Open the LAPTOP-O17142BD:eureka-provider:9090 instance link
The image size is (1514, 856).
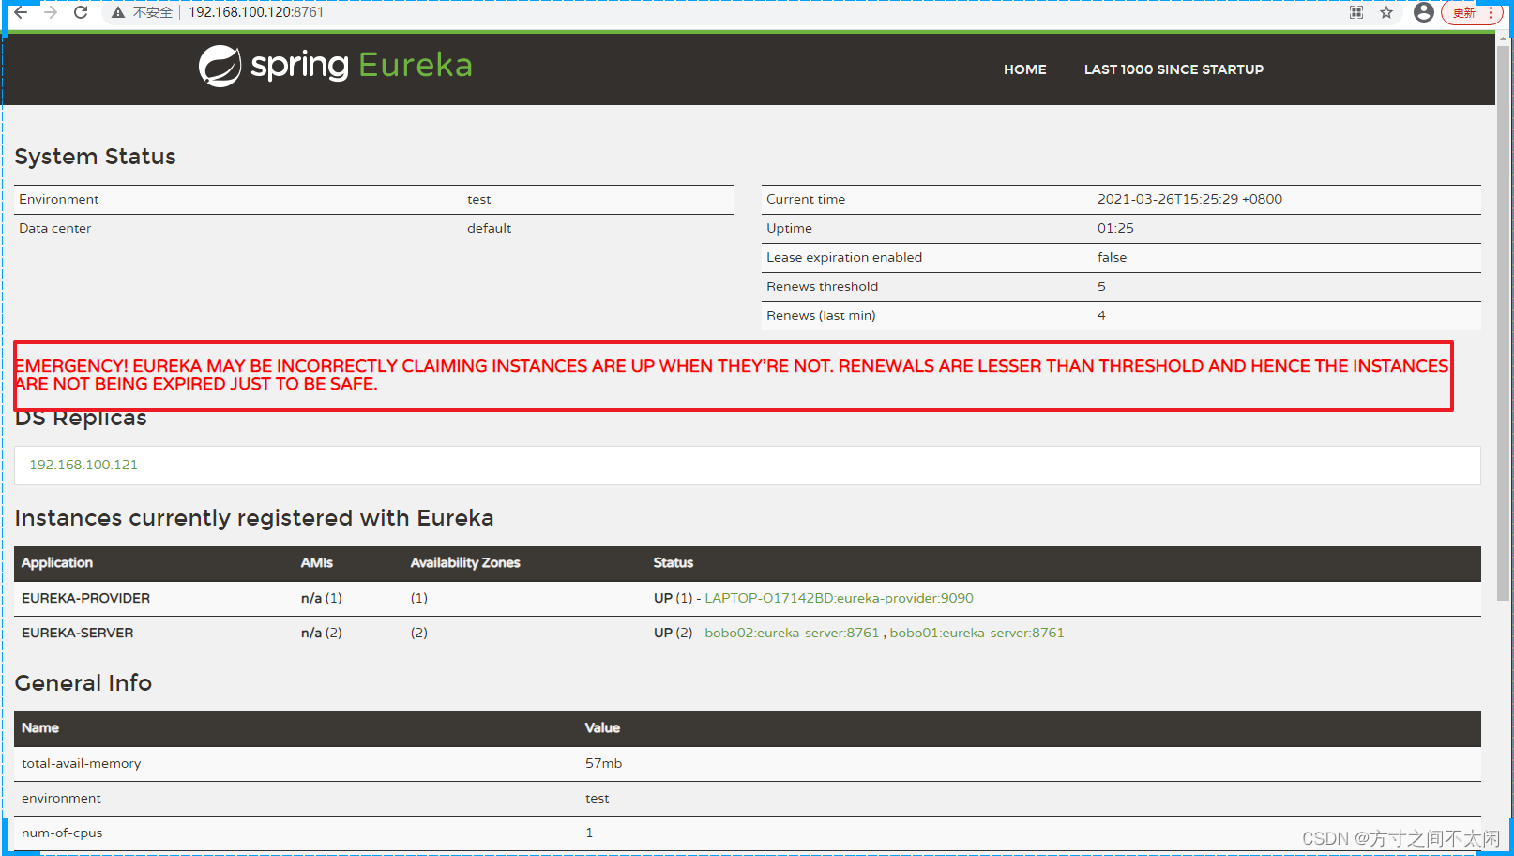point(839,598)
